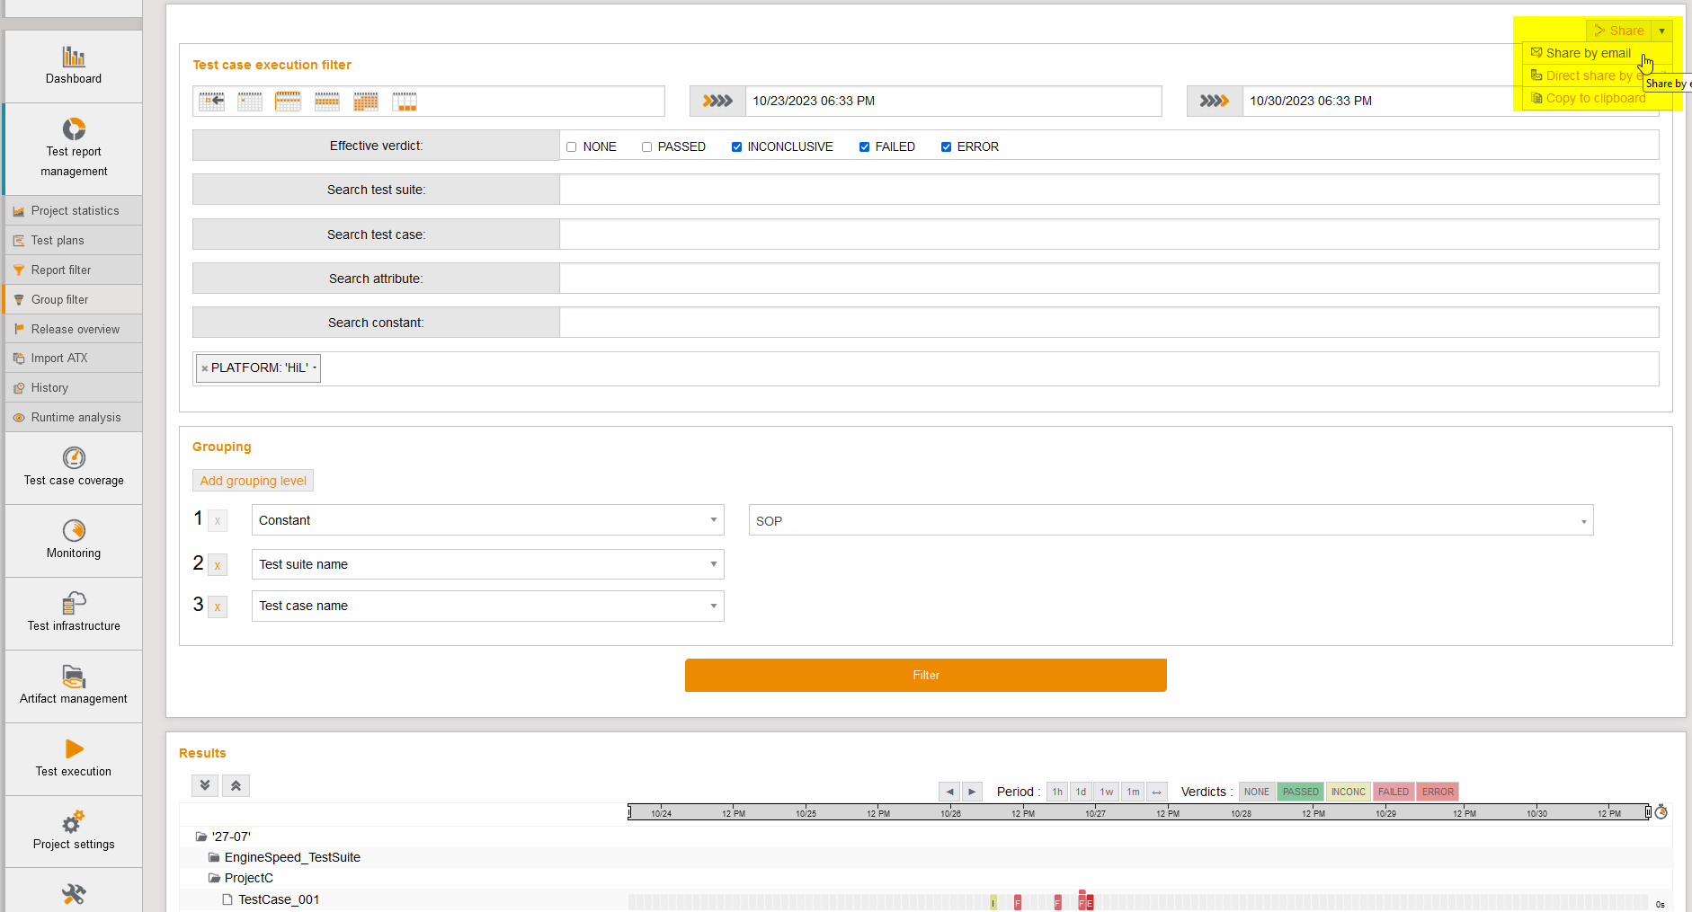Click the PASSED verdict color legend swatch
The image size is (1692, 912).
point(1300,792)
